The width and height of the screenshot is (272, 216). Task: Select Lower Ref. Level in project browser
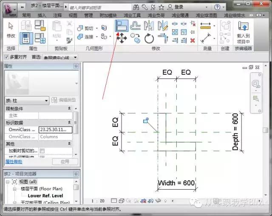(x=45, y=196)
